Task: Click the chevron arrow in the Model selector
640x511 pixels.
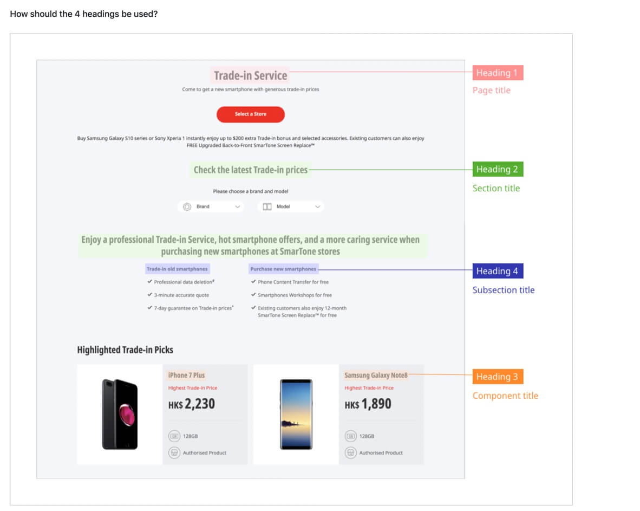Action: (317, 206)
